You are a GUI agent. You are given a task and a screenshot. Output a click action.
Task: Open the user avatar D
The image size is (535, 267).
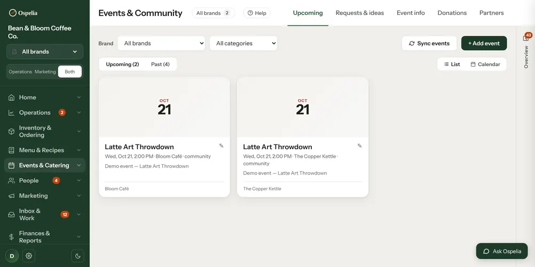point(12,256)
